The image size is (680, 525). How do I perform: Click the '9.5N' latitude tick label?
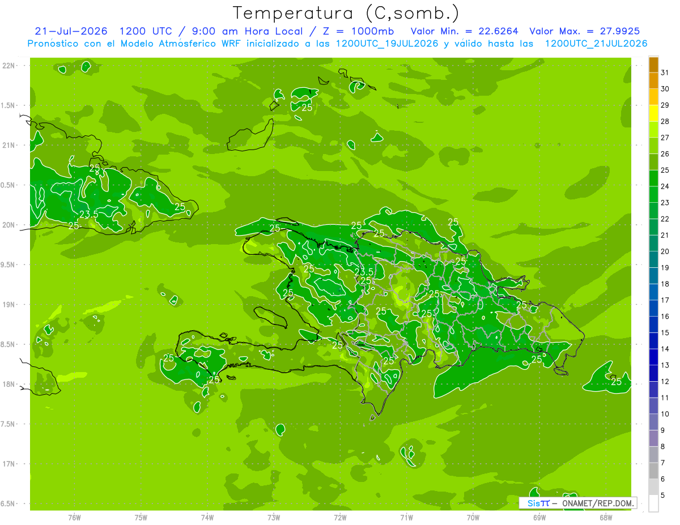point(8,264)
